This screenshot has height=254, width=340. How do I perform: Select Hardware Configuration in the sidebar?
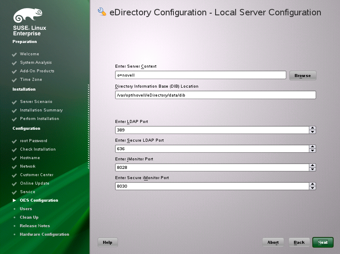tap(44, 234)
